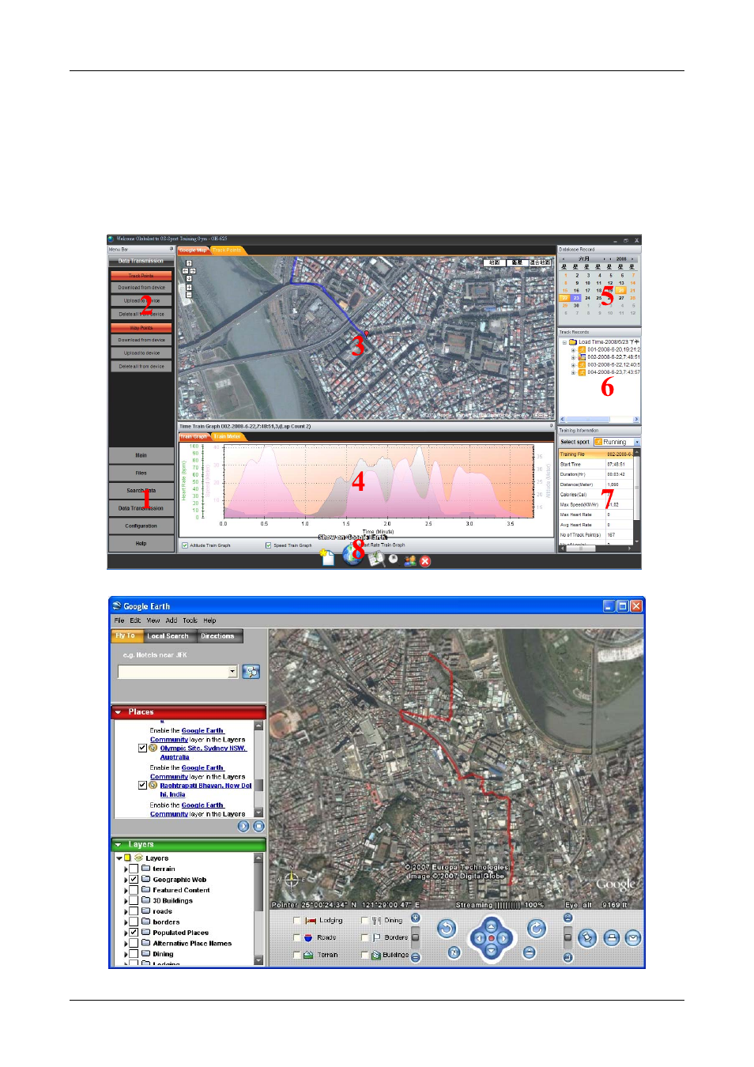754x1067 pixels.
Task: Click the Configuration sidebar button
Action: point(141,526)
